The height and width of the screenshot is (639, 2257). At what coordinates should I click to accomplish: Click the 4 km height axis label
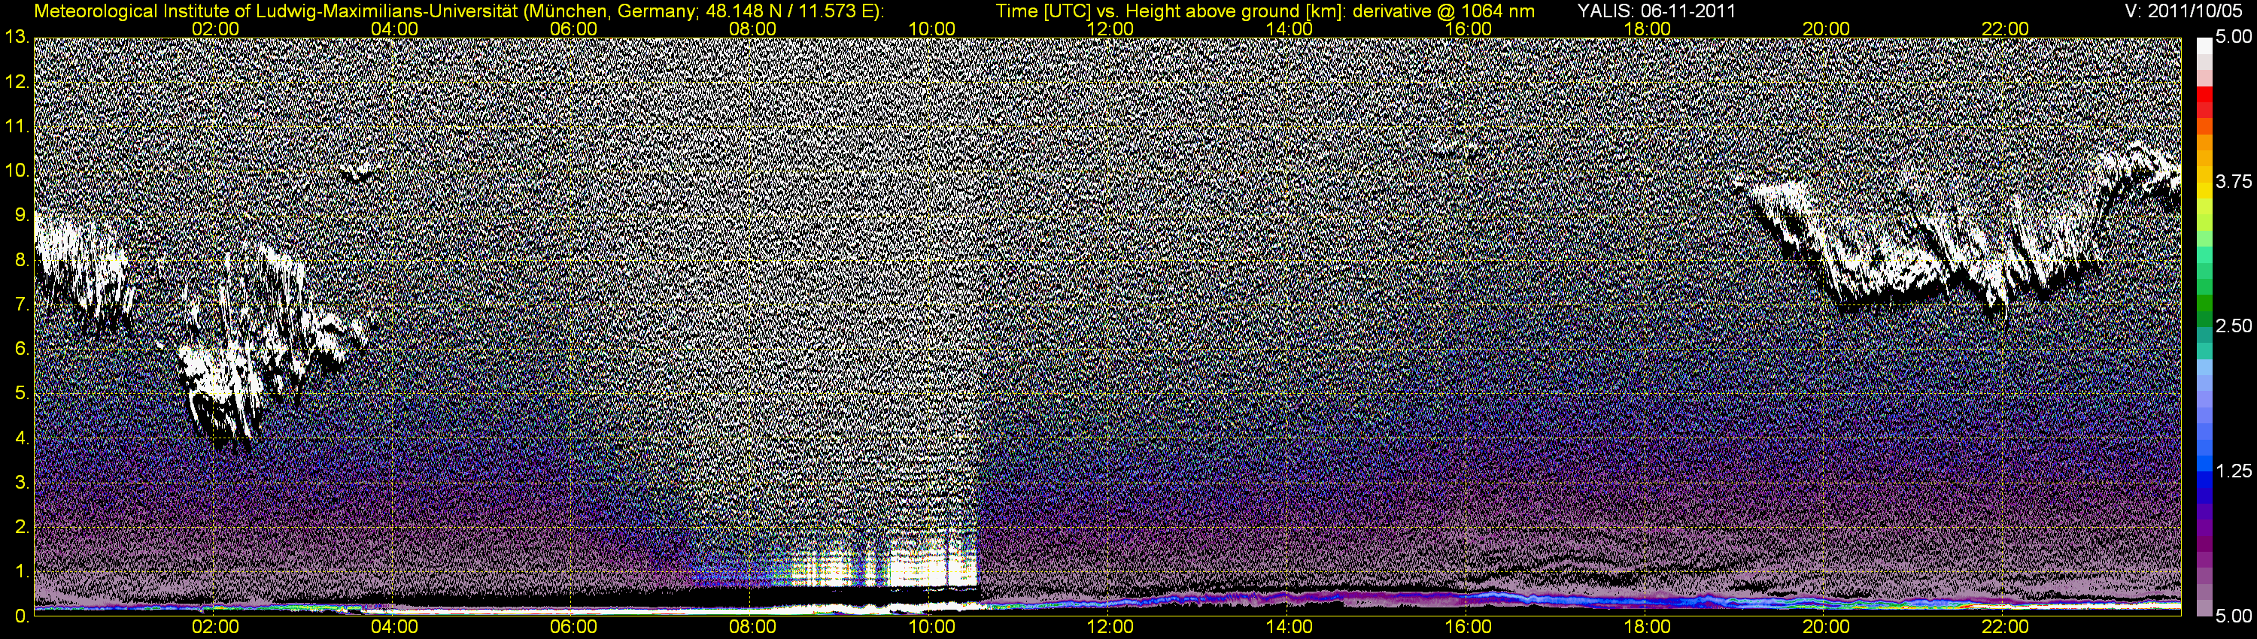pyautogui.click(x=21, y=438)
